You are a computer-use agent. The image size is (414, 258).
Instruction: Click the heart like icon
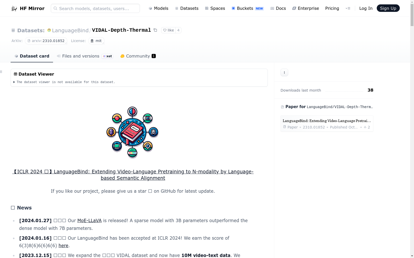[165, 30]
